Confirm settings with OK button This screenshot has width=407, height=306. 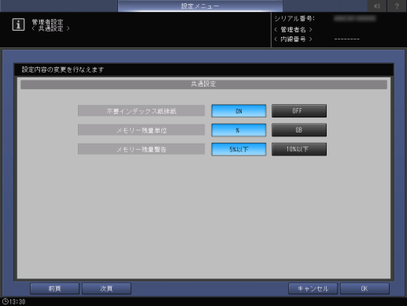click(364, 289)
